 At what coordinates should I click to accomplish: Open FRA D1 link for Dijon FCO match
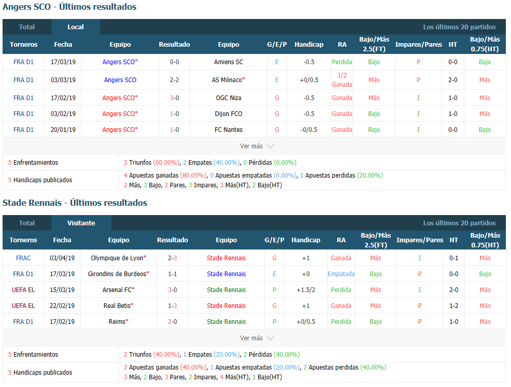pyautogui.click(x=24, y=114)
